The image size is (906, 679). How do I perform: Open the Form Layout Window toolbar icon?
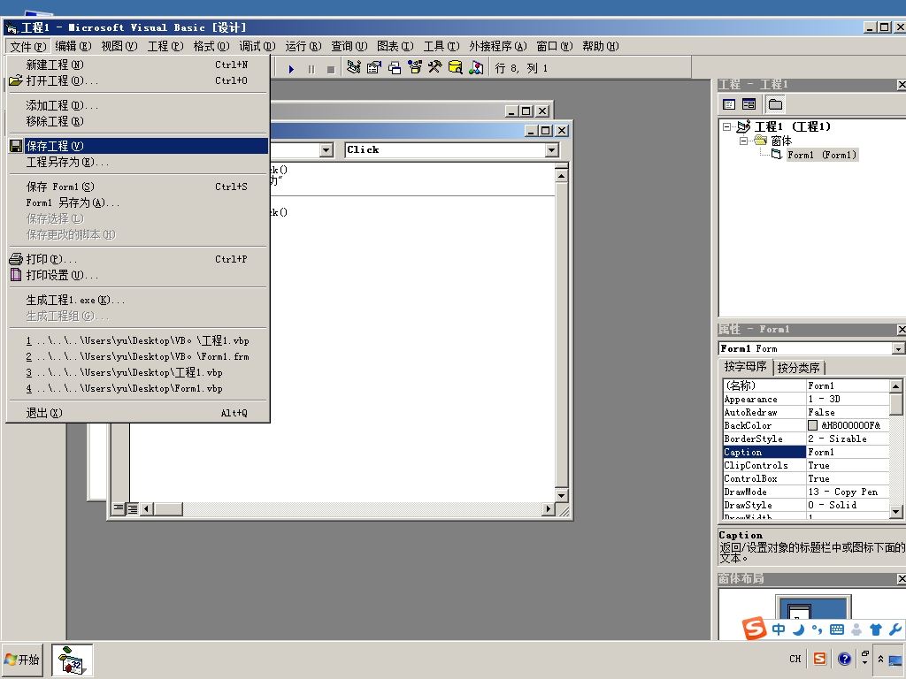coord(395,67)
